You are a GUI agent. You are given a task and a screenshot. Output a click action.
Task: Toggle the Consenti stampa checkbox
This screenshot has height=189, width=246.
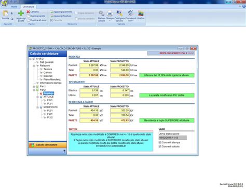pos(160,142)
